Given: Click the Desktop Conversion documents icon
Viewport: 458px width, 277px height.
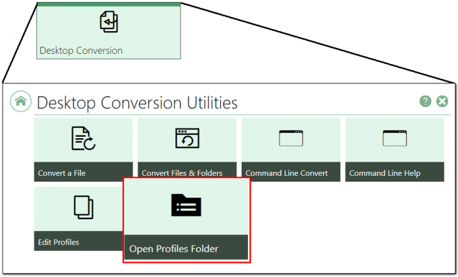Looking at the screenshot, I should (x=109, y=21).
